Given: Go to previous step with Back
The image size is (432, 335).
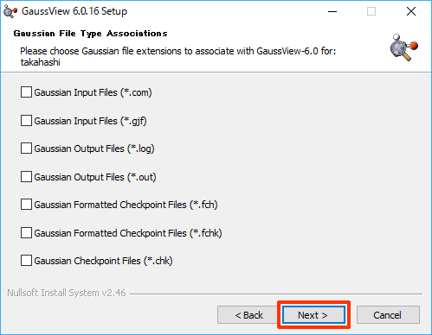Looking at the screenshot, I should click(248, 315).
